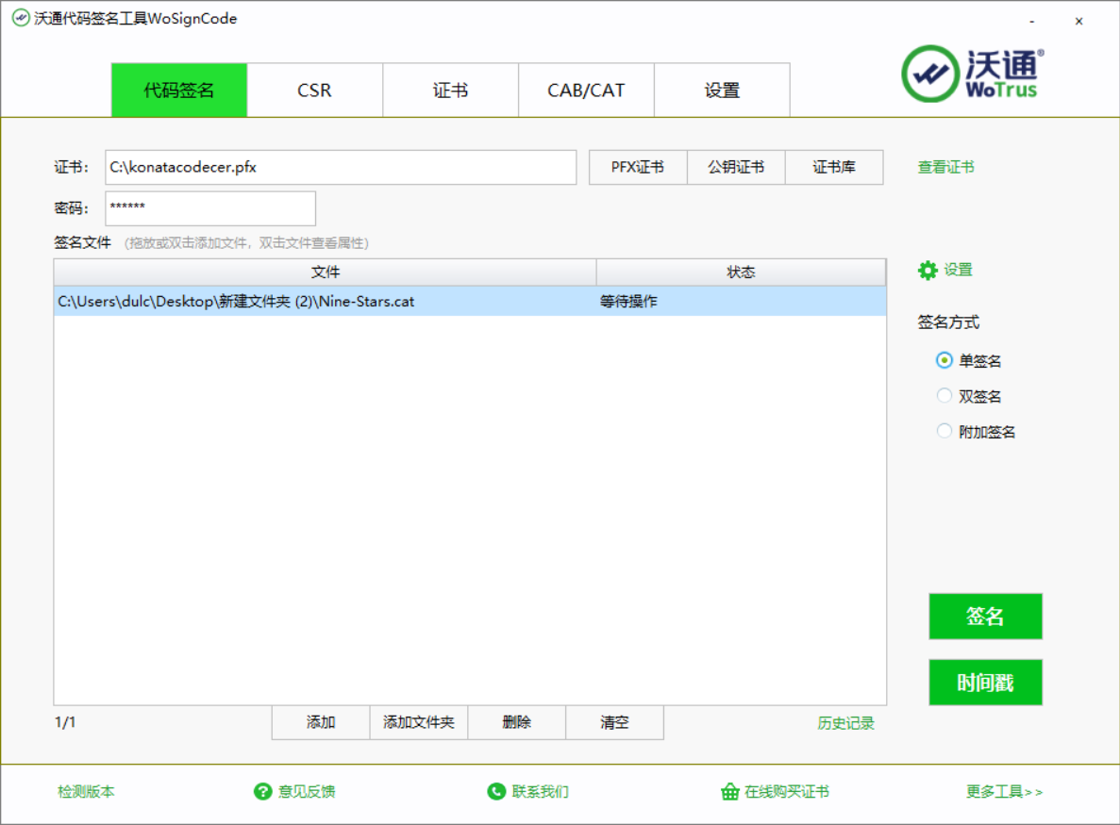The image size is (1120, 825).
Task: Click the green gear settings icon
Action: (928, 271)
